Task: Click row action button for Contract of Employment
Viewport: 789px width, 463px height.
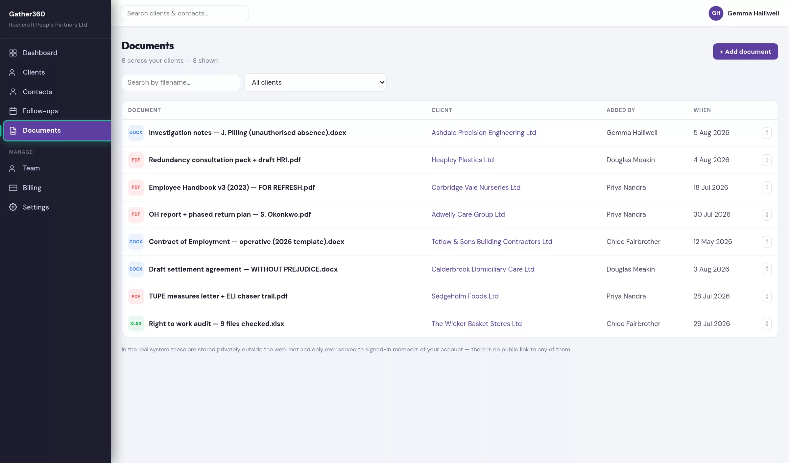Action: [x=767, y=242]
